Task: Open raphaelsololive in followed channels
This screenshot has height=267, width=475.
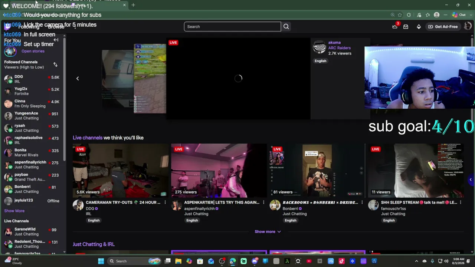Action: (x=32, y=140)
